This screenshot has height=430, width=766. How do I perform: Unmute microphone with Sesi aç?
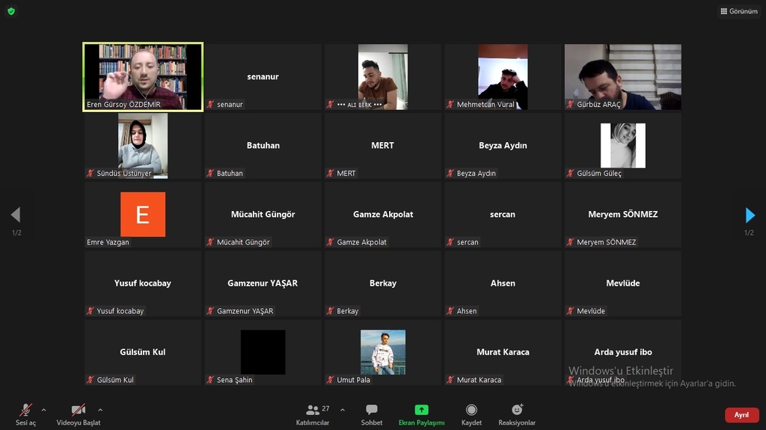pos(25,414)
